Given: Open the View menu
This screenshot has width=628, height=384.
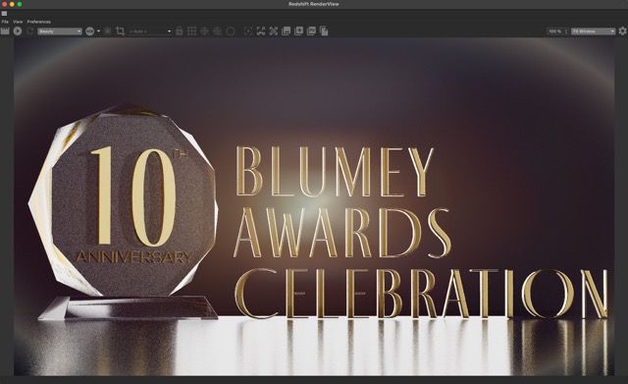Looking at the screenshot, I should coord(18,22).
